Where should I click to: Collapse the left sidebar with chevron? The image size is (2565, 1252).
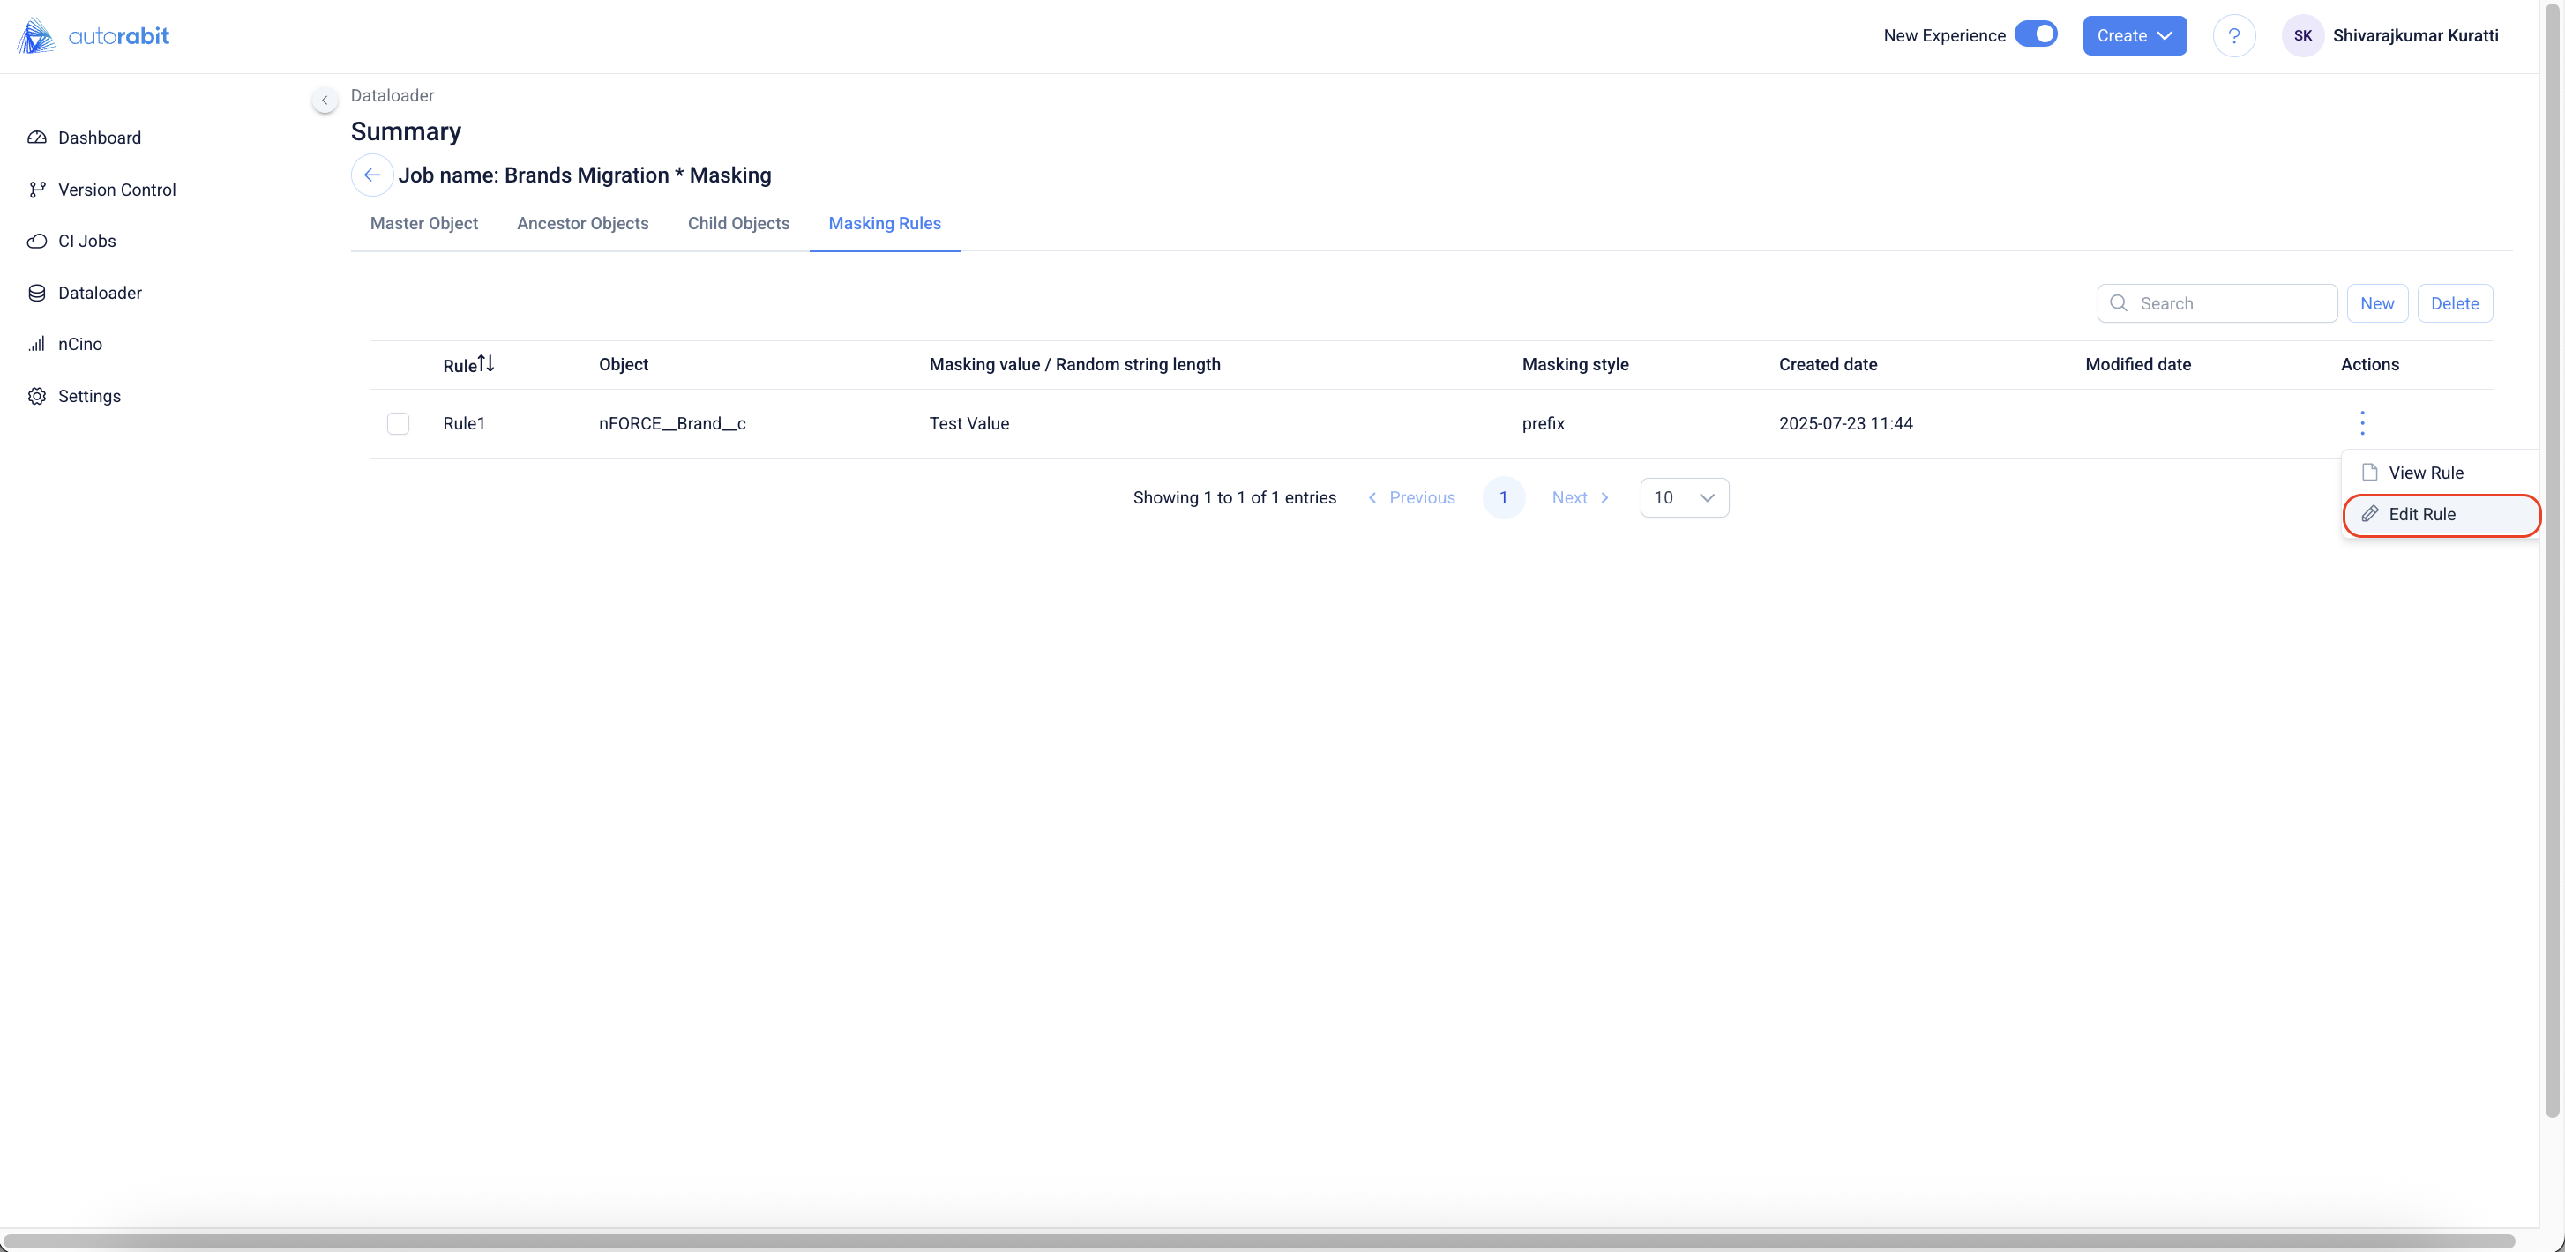pyautogui.click(x=325, y=100)
